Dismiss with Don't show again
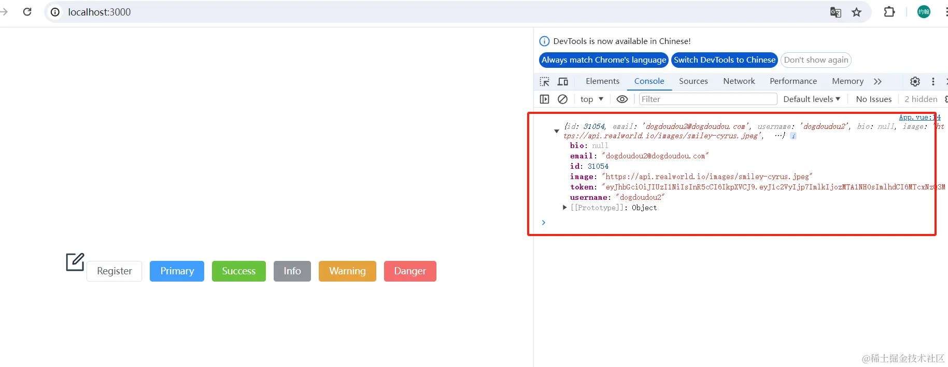The height and width of the screenshot is (367, 948). tap(816, 60)
